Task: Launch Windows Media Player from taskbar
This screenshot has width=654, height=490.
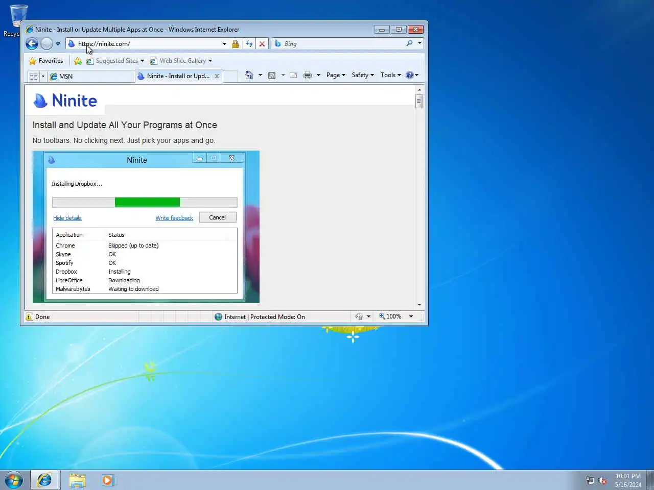Action: [x=107, y=480]
